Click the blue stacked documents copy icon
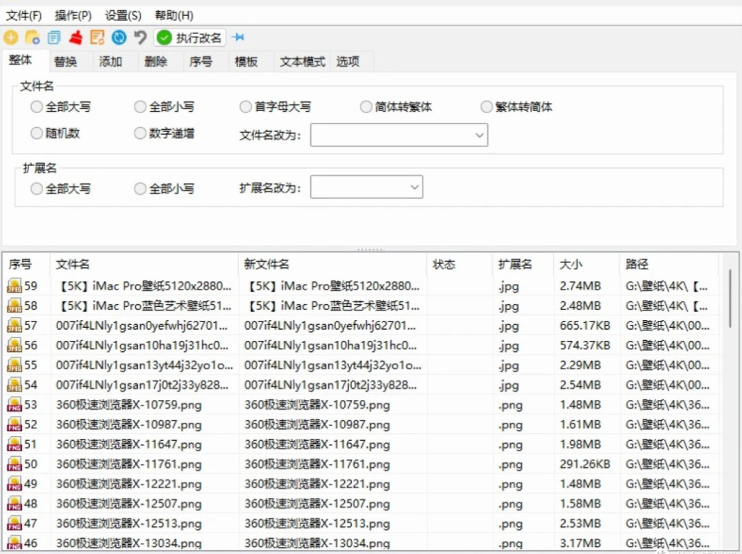The height and width of the screenshot is (554, 742). (x=54, y=37)
